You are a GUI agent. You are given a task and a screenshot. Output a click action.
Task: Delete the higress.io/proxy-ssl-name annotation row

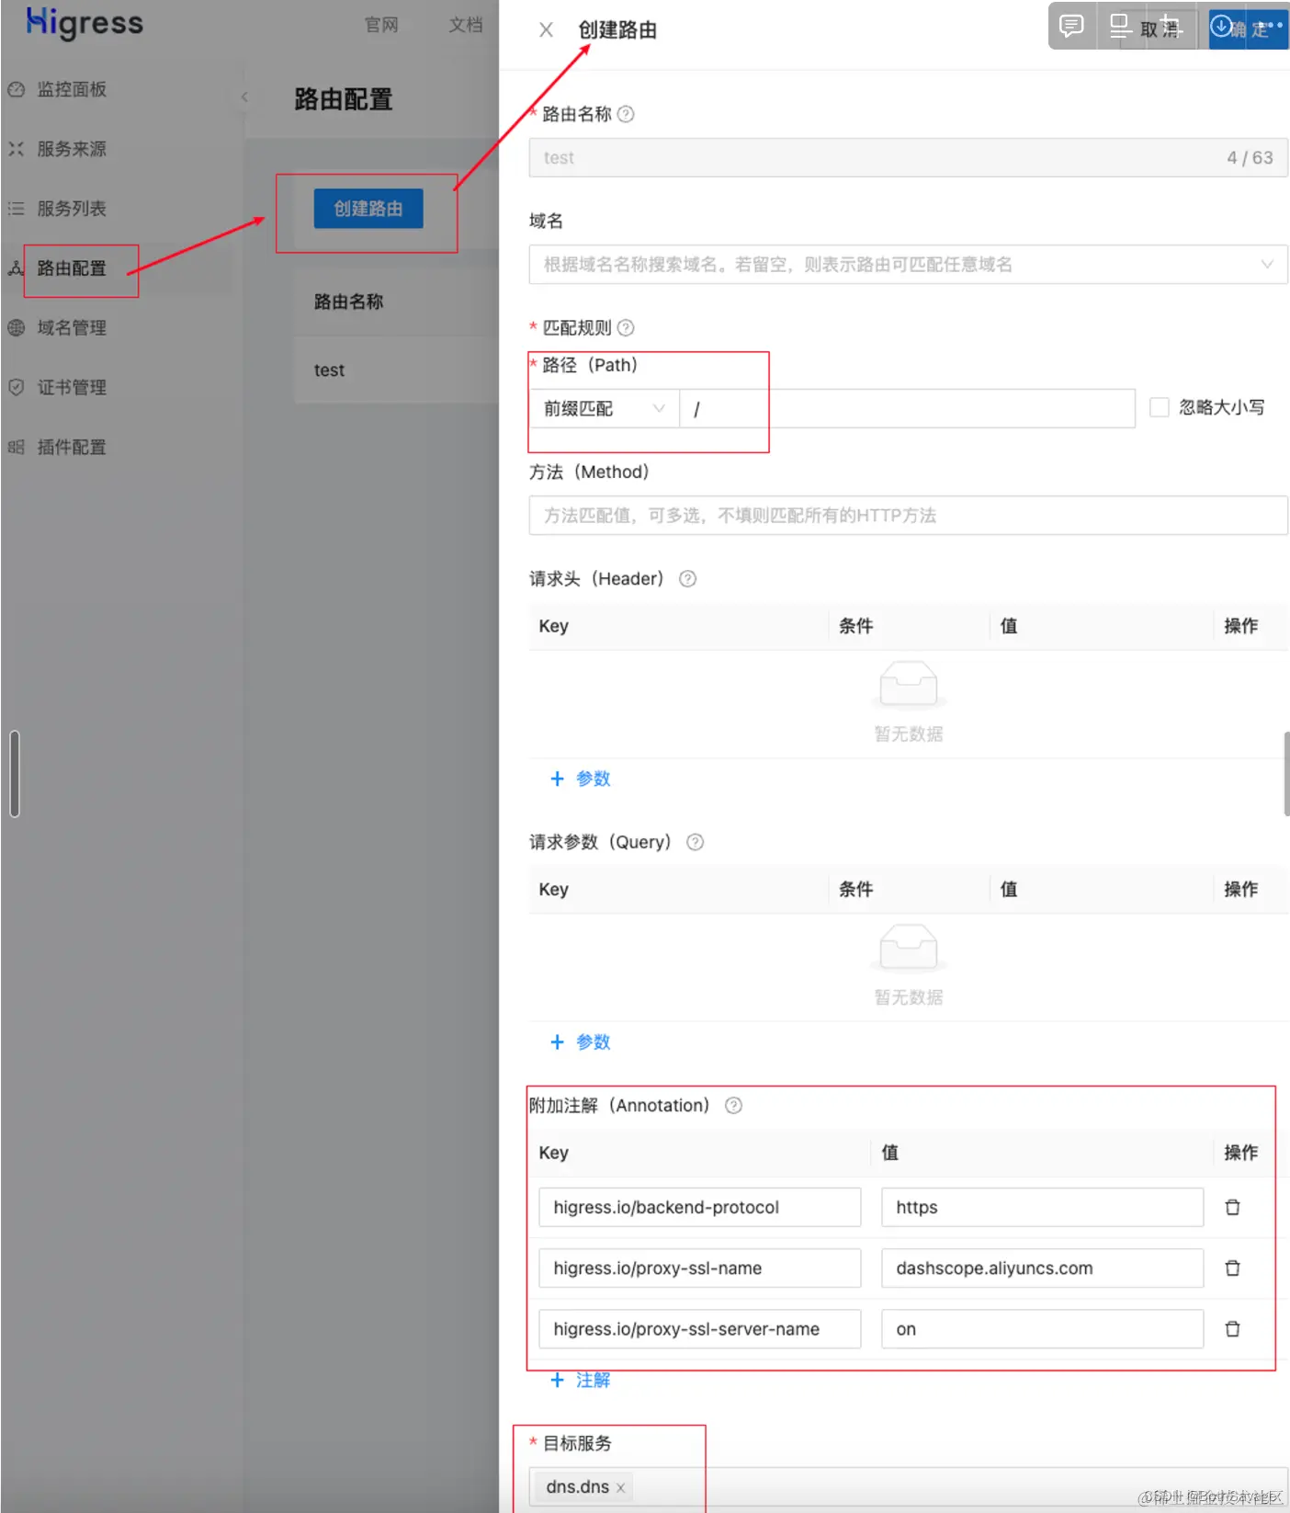(x=1233, y=1268)
